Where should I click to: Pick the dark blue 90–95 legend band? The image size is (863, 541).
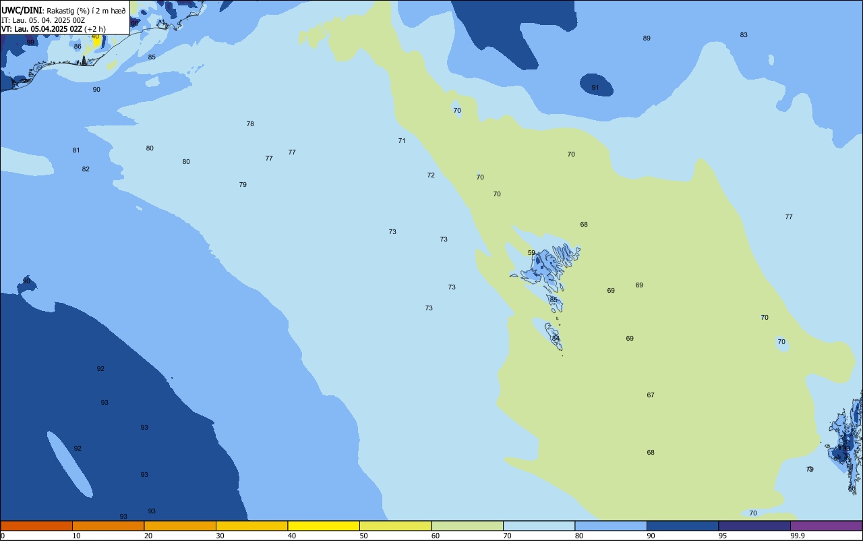(x=682, y=525)
